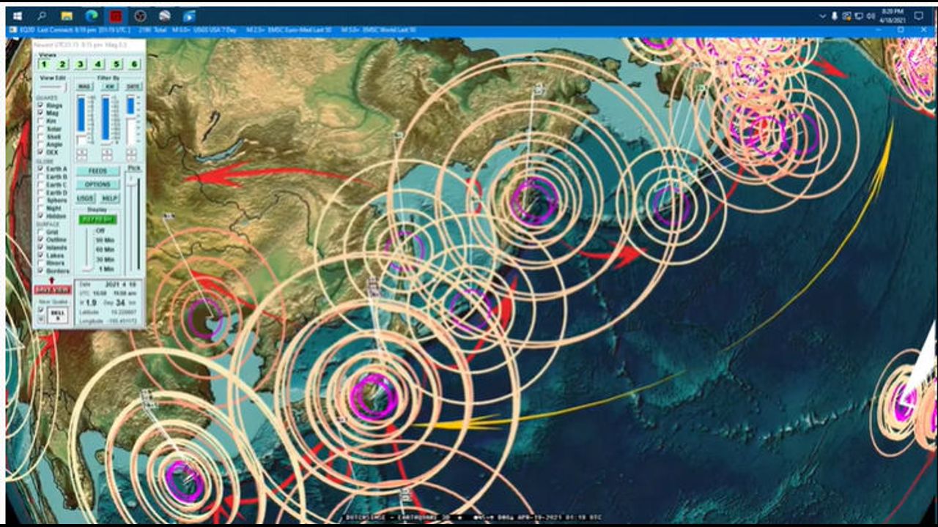Click the red Save View button

point(53,290)
